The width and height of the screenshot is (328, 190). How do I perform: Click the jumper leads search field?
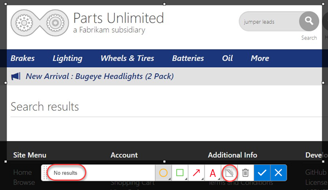coord(270,22)
